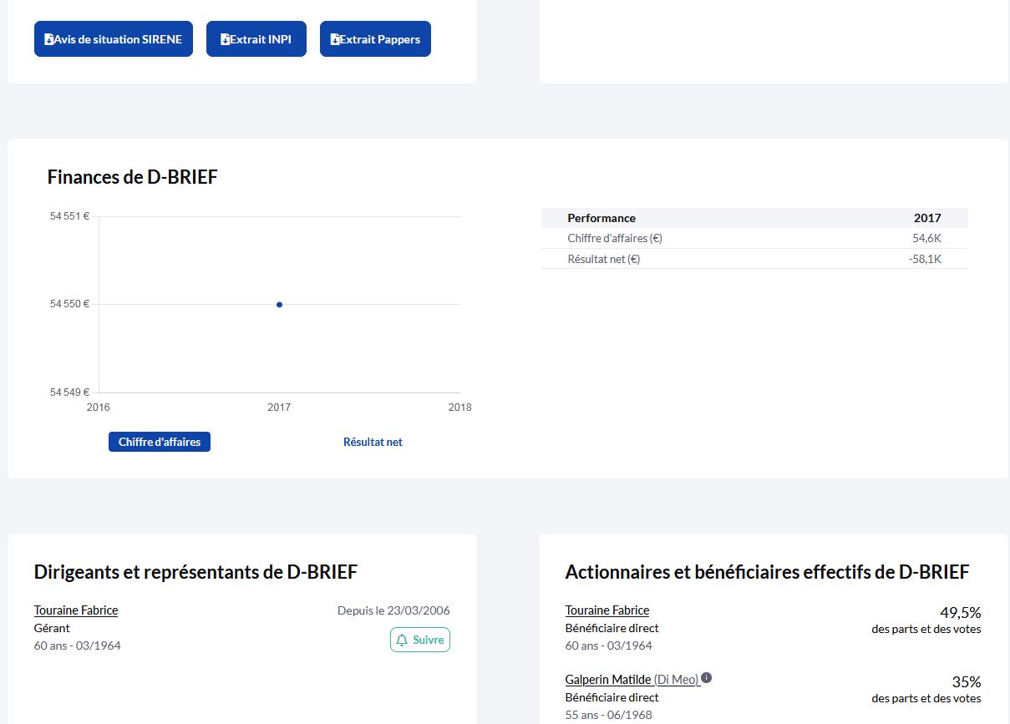Click download icon on Extrait Pappers button
Image resolution: width=1010 pixels, height=724 pixels.
coord(335,39)
